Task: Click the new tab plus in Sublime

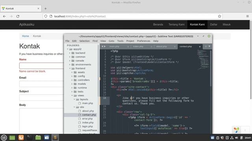Action: coord(206,46)
